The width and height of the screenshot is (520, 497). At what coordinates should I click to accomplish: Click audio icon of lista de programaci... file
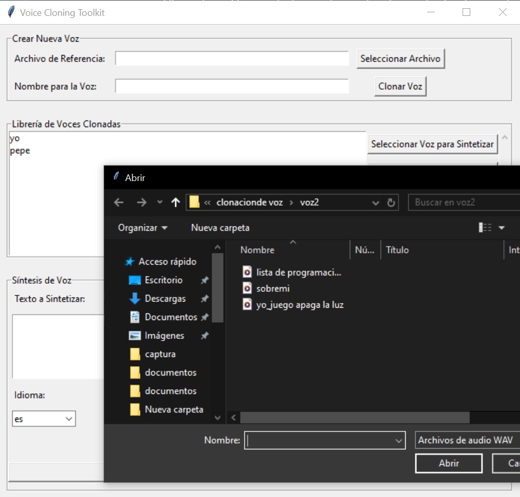[x=247, y=272]
